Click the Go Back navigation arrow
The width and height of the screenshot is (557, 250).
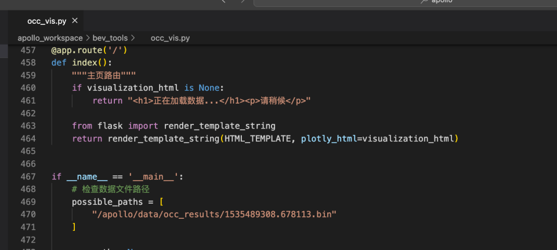[x=224, y=2]
